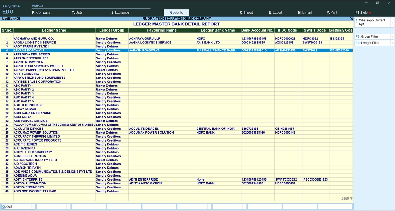
Task: Open the Company menu
Action: pyautogui.click(x=41, y=12)
